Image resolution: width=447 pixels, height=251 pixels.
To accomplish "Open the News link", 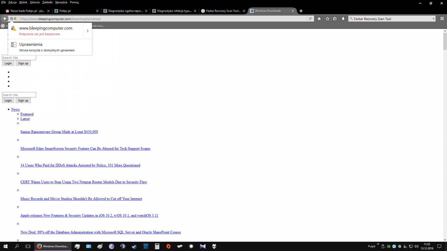I will tap(15, 109).
